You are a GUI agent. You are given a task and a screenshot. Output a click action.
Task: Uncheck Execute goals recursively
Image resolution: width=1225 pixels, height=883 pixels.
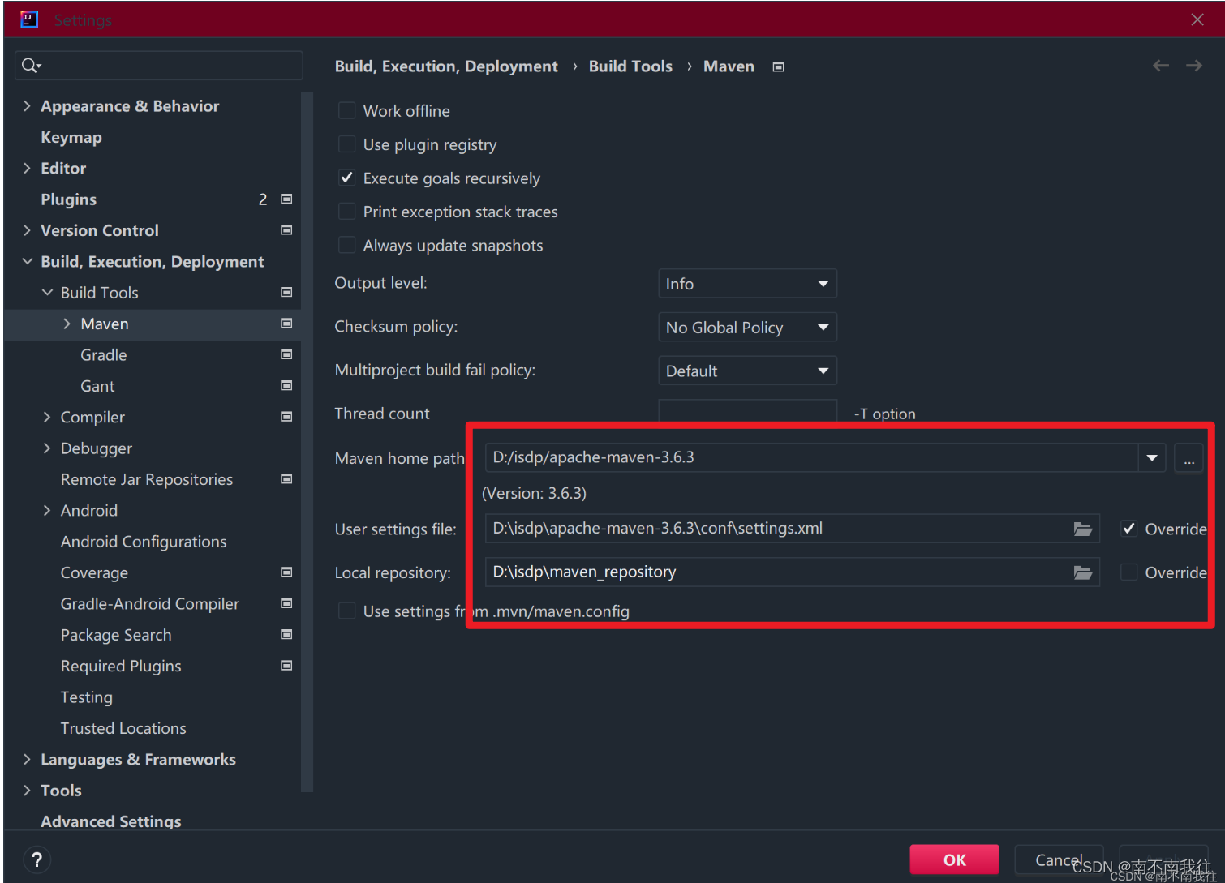346,178
